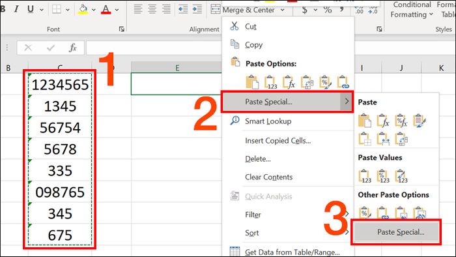This screenshot has width=456, height=257.
Task: Select Formulas & Number Formatting icon in submenu
Action: coord(401,121)
